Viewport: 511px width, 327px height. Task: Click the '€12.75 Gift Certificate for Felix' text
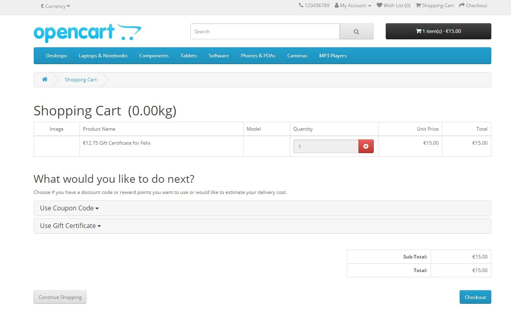[x=117, y=143]
